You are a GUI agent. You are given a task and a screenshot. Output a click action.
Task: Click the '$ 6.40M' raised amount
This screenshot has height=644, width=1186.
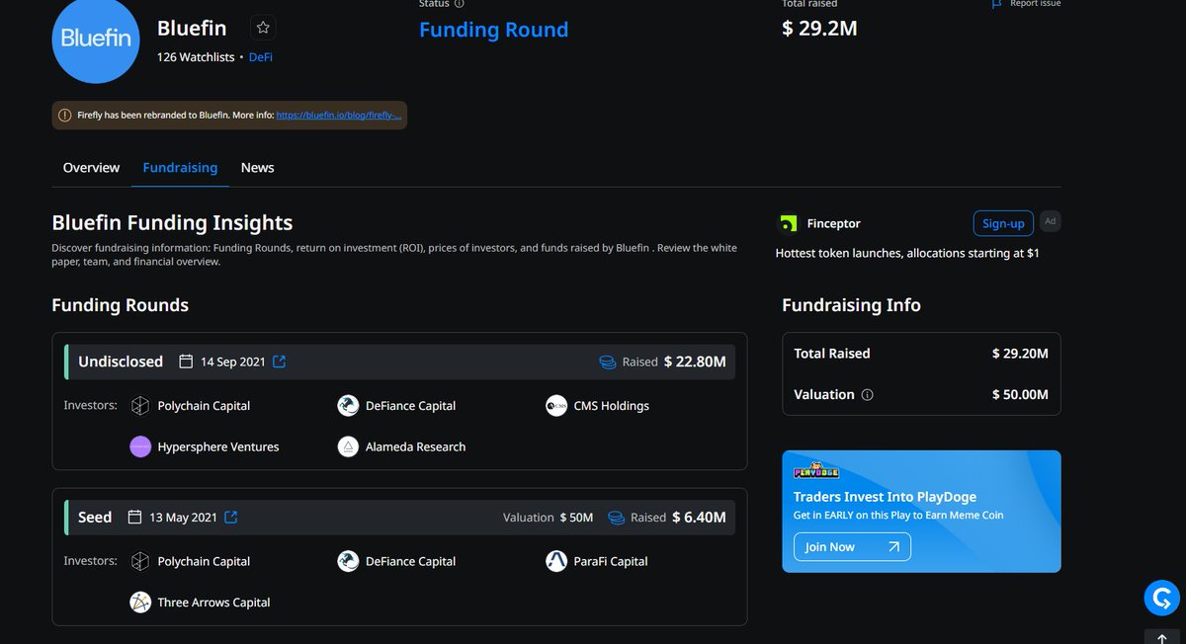coord(699,518)
